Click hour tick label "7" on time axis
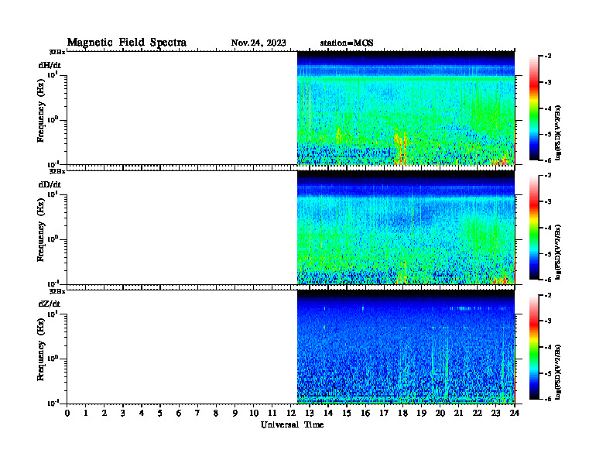Image resolution: width=613 pixels, height=474 pixels. point(198,414)
